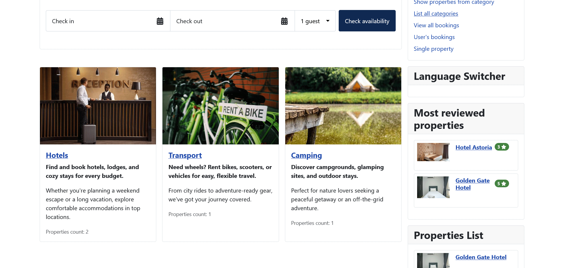564x268 pixels.
Task: Open the Hotels category link
Action: [57, 155]
